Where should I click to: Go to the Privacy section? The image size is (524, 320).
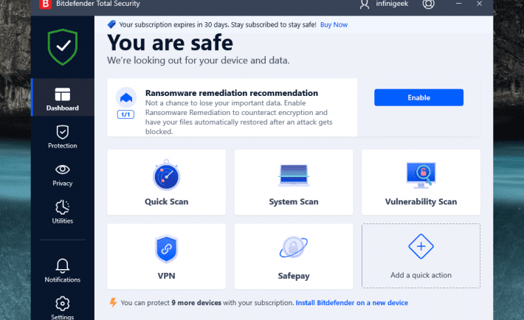coord(63,174)
